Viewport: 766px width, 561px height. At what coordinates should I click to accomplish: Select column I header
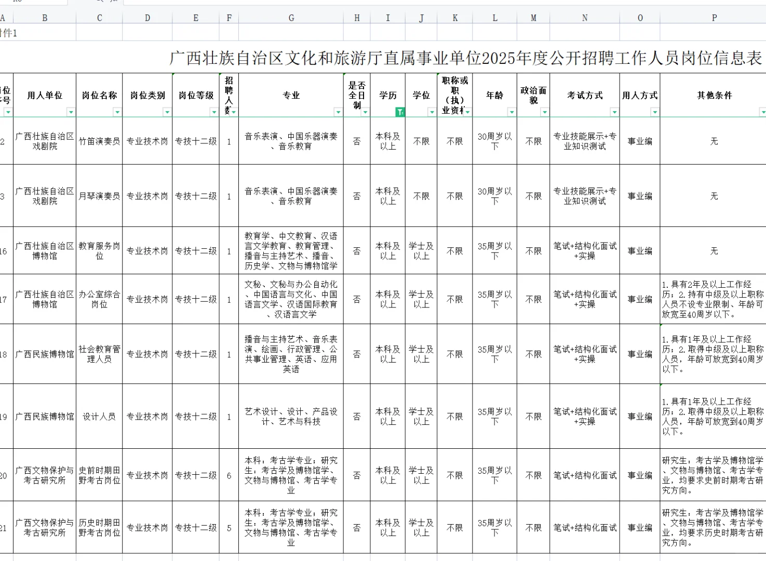coord(388,18)
